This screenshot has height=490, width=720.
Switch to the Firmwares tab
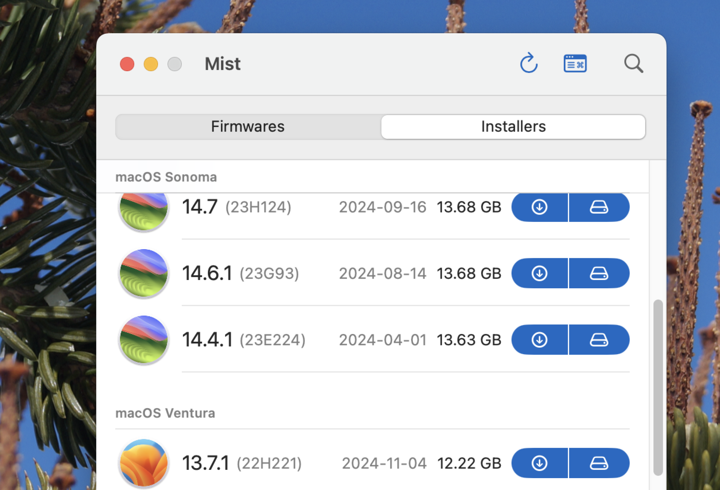pos(248,127)
